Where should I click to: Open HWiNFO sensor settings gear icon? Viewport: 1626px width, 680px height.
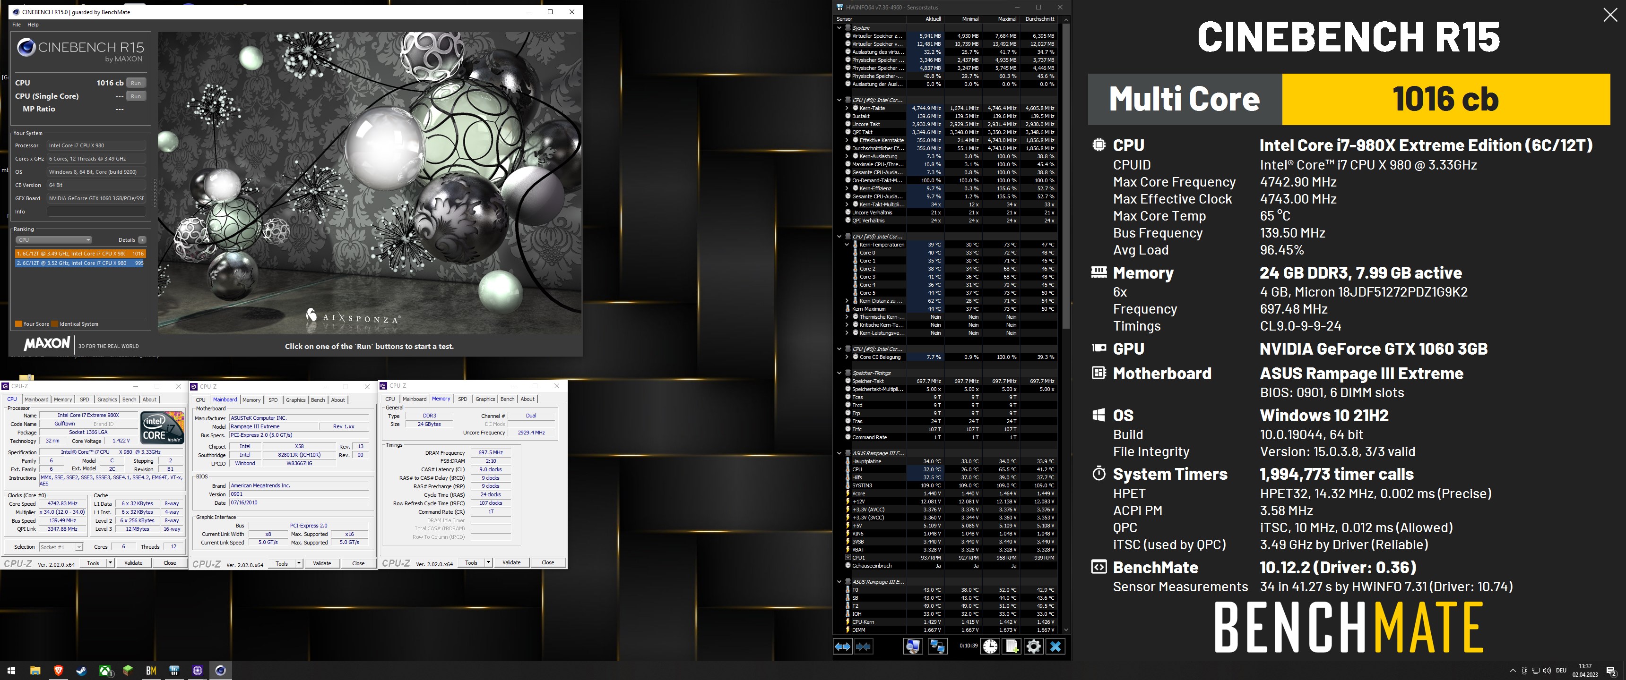(x=1033, y=646)
